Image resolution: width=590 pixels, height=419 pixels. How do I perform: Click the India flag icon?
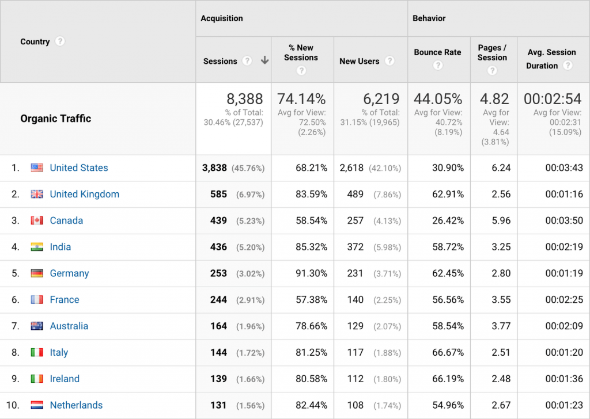[37, 247]
